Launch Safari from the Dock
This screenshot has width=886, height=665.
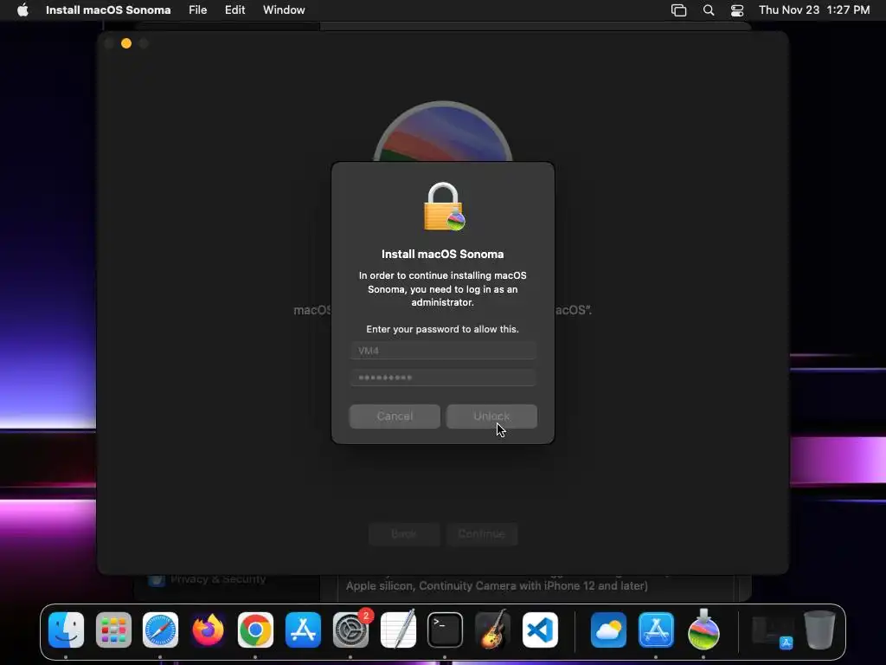pyautogui.click(x=160, y=630)
